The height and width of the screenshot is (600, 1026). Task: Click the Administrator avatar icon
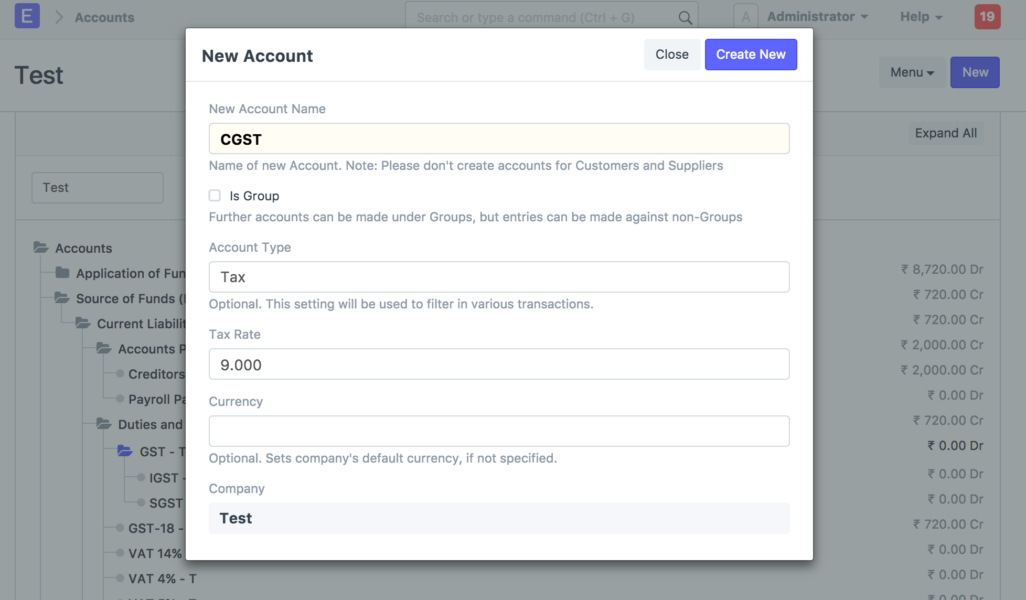(x=745, y=17)
